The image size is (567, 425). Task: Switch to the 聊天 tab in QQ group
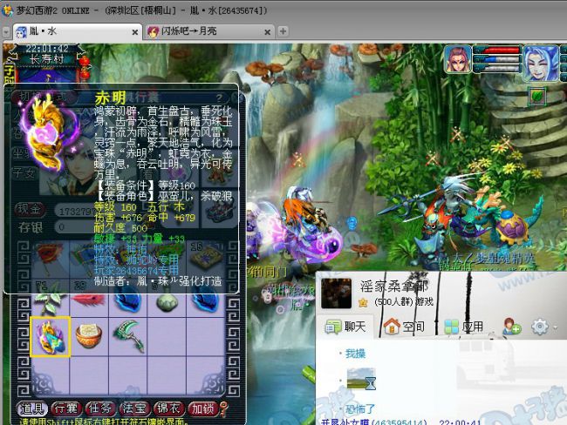pyautogui.click(x=345, y=327)
